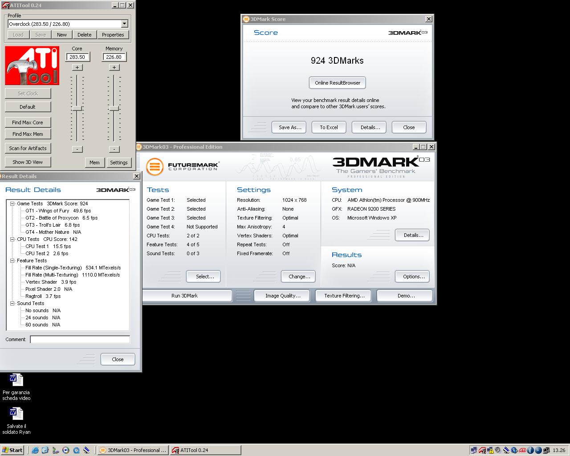Screen dimensions: 570x456
Task: Click the ATITool title bar icon
Action: click(5, 5)
